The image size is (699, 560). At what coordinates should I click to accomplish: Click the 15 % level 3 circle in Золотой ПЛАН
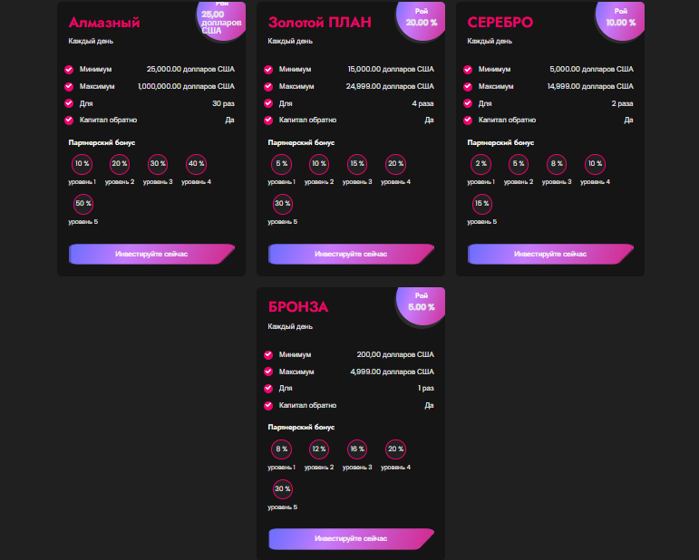pos(357,164)
